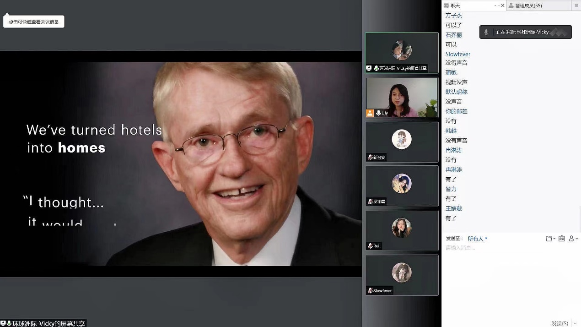Click muted mic icon on Rui's tile
Viewport: 581px width, 327px height.
370,246
